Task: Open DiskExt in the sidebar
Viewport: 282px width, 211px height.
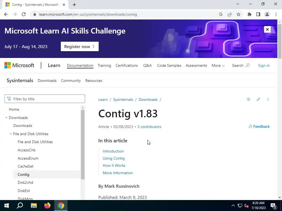Action: pos(24,191)
